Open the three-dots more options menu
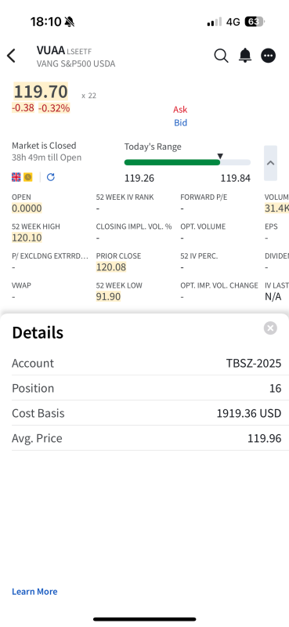289x627 pixels. tap(269, 56)
